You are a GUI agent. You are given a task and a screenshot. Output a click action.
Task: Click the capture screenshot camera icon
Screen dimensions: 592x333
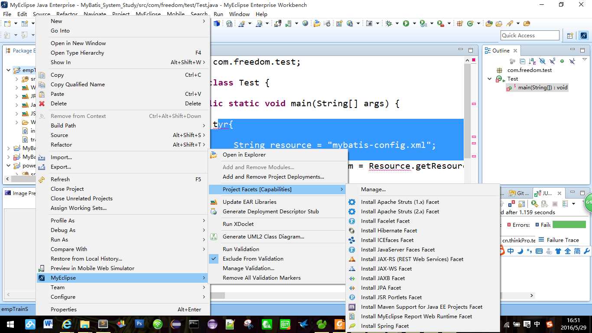(x=369, y=23)
